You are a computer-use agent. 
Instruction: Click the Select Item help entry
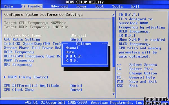(141, 69)
